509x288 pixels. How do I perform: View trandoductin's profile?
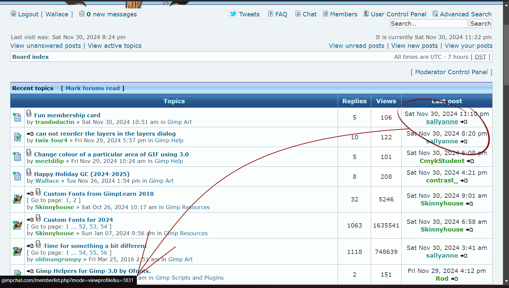55,122
